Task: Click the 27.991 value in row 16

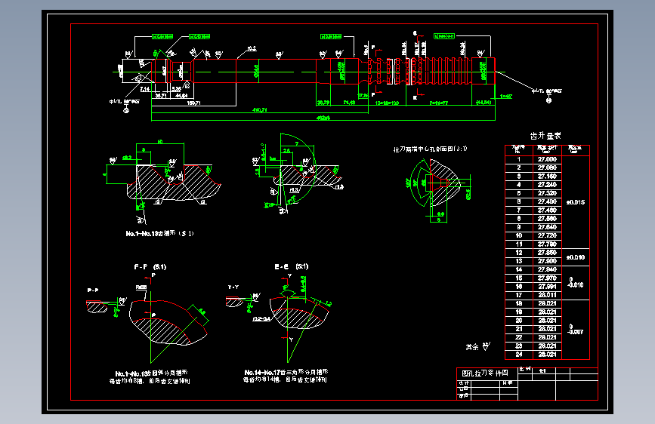Action: [x=547, y=287]
